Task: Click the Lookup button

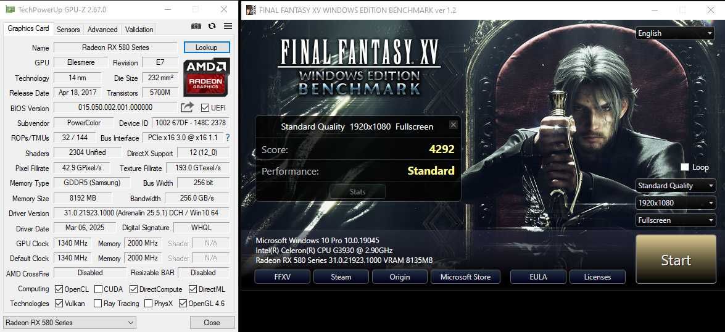Action: click(207, 47)
